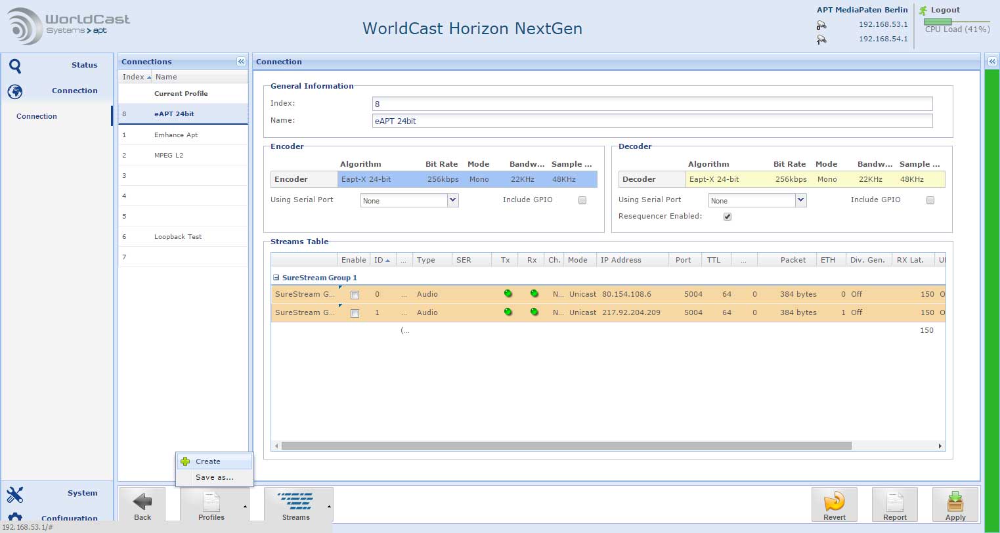
Task: Select Create from the popup menu
Action: click(214, 461)
